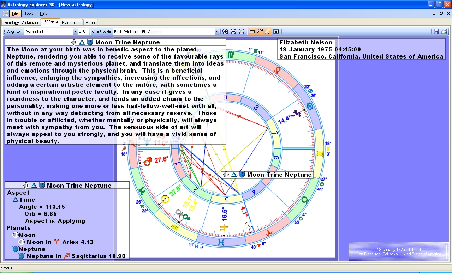Viewport: 452px width, 273px height.
Task: Open the Help menu
Action: click(x=43, y=13)
